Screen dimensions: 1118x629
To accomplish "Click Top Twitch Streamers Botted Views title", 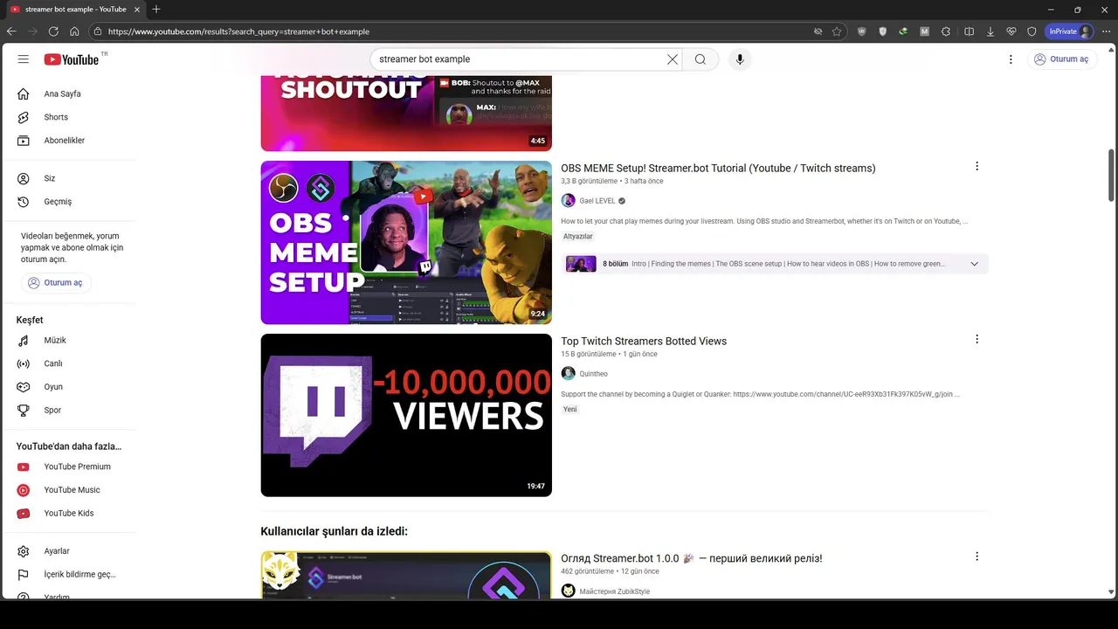I will coord(644,341).
